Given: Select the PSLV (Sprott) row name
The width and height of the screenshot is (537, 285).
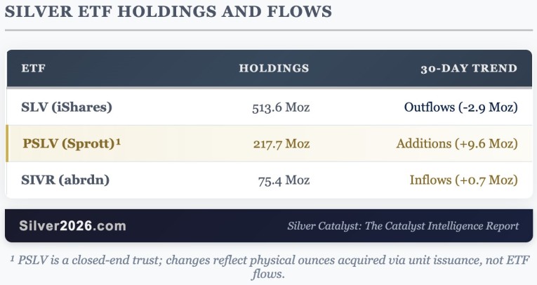Looking at the screenshot, I should point(68,144).
